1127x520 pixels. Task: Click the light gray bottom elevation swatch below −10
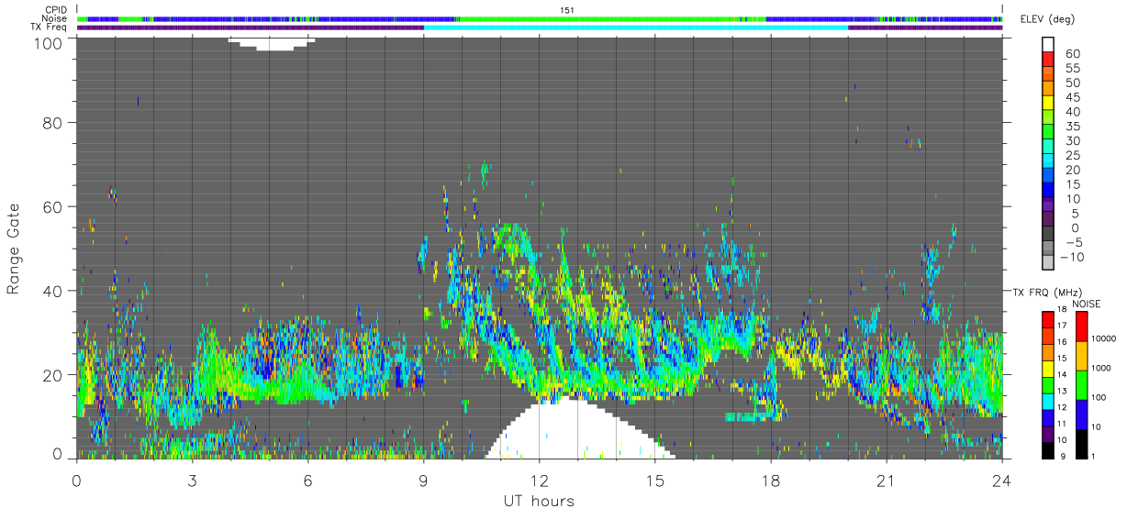pos(1049,263)
